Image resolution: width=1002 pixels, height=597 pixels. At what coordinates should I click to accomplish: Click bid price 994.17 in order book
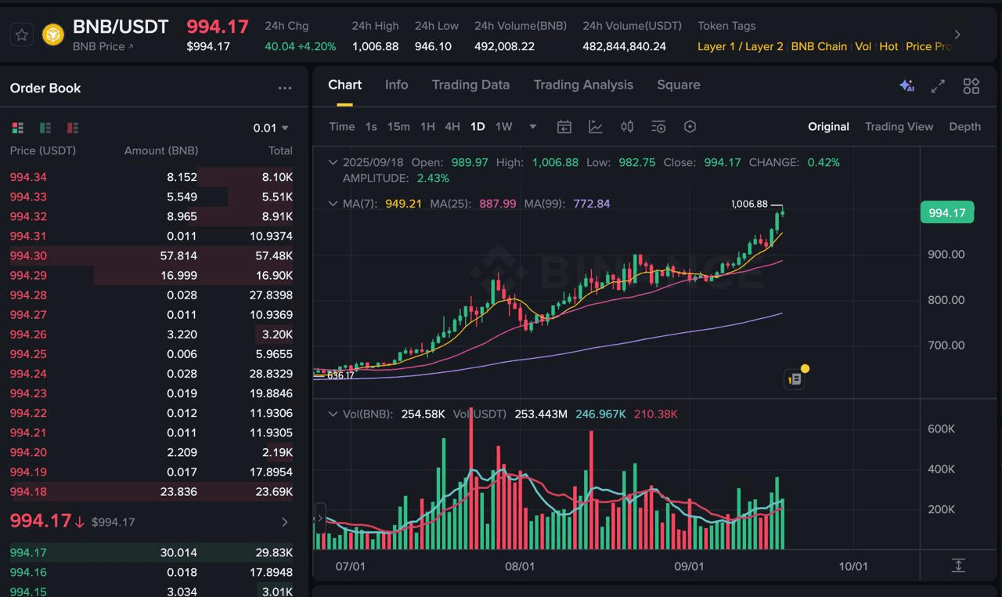pos(28,552)
